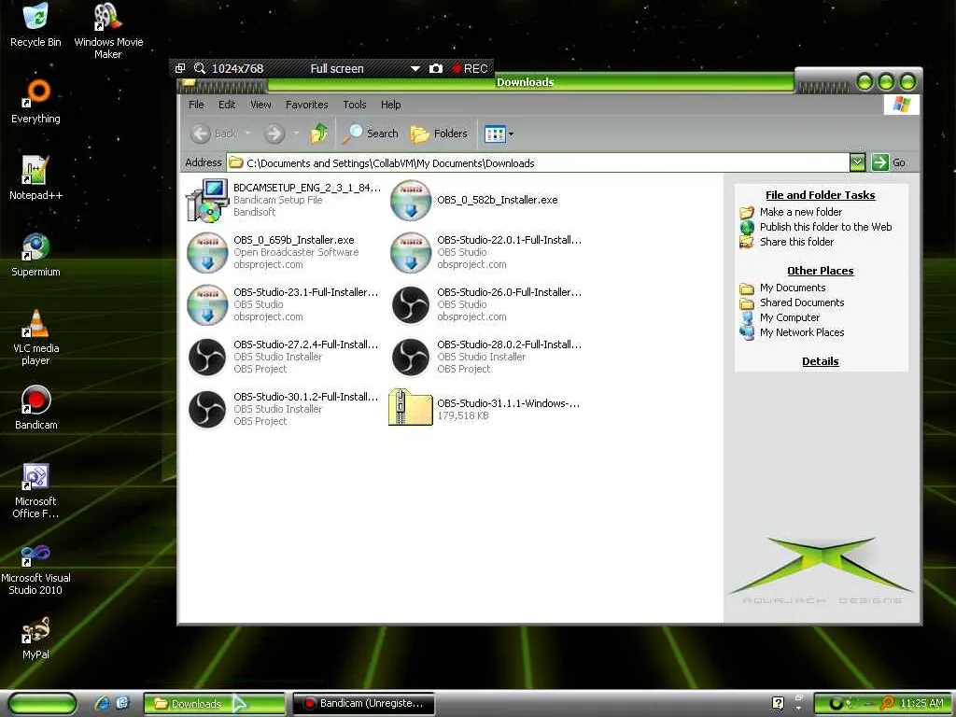Screen dimensions: 956x717
Task: Select OBS-Studio-27.2.4 installer icon
Action: pos(207,358)
